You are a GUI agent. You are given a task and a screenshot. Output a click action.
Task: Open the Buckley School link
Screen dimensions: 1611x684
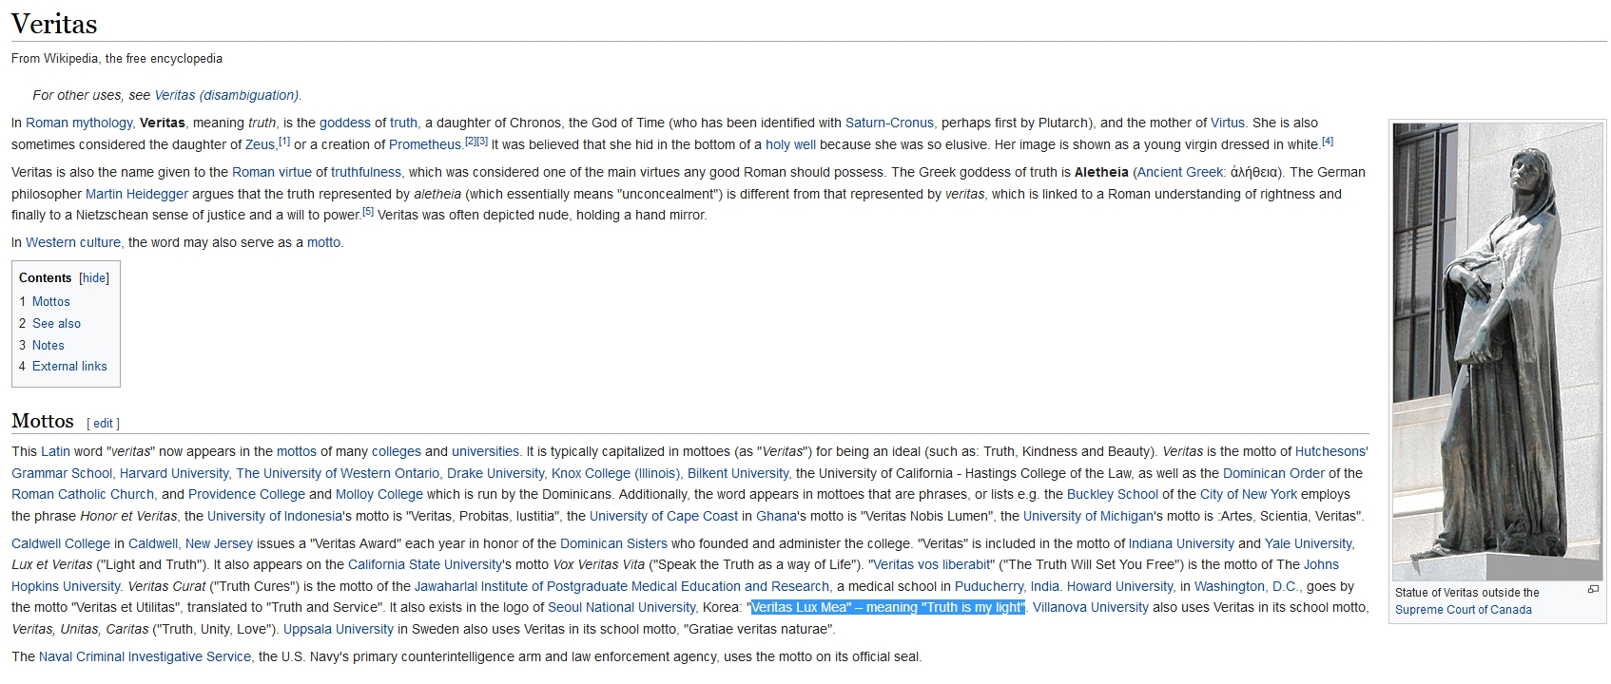1113,495
